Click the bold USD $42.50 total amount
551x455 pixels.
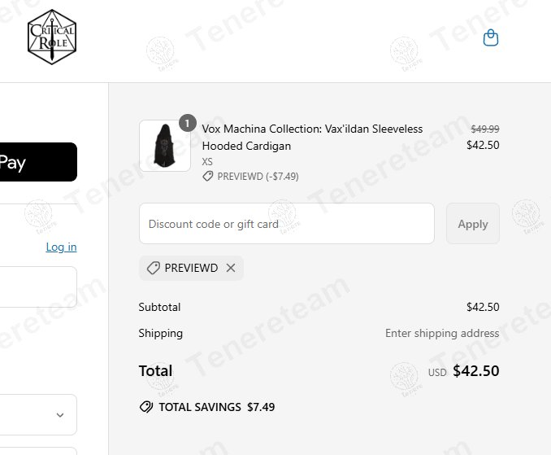475,371
